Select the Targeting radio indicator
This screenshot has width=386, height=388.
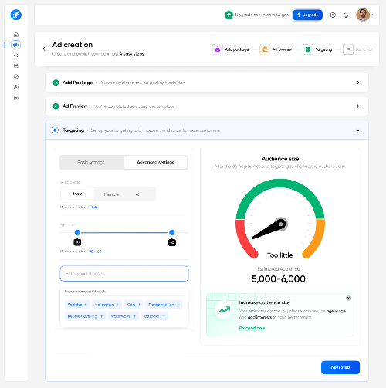coord(55,130)
